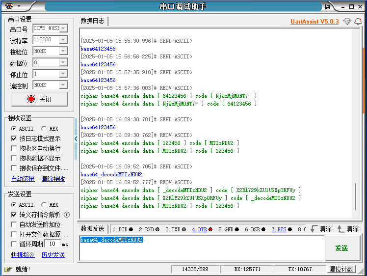The width and height of the screenshot is (367, 276).
Task: Clear the send box with up-arrow 清除
Action: pyautogui.click(x=348, y=229)
